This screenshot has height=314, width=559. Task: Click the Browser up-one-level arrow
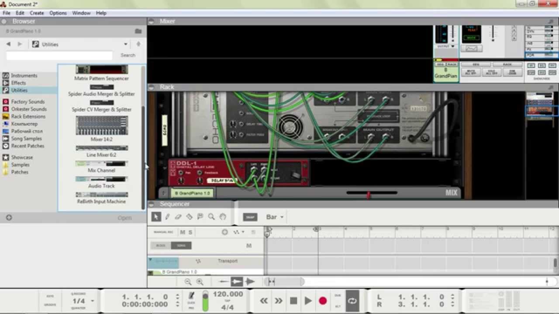point(138,44)
